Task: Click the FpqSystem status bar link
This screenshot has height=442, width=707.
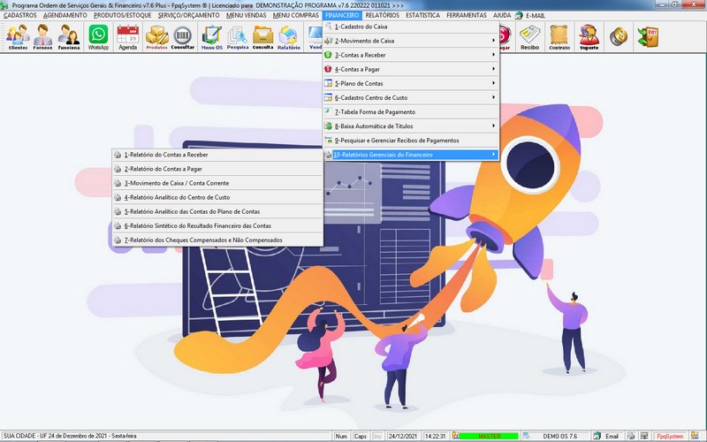Action: 670,437
